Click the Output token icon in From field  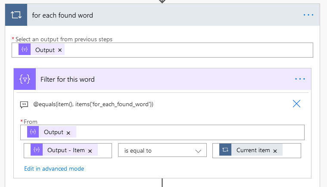click(x=33, y=132)
